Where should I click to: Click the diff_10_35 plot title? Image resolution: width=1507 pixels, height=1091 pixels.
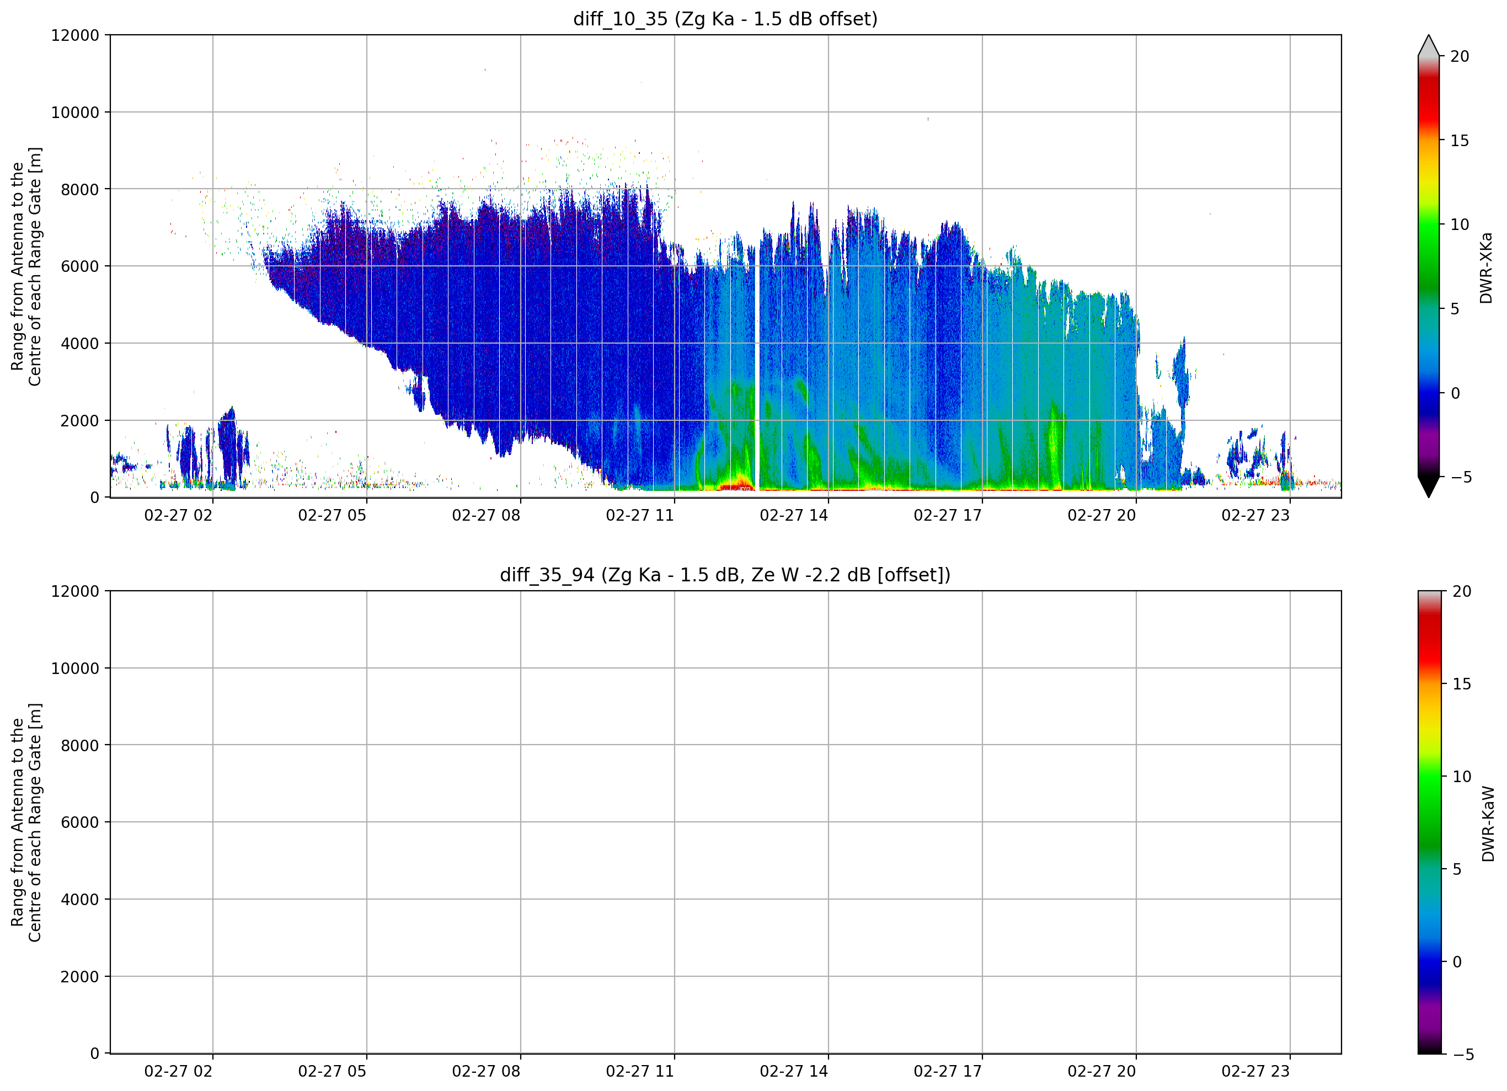(x=725, y=19)
